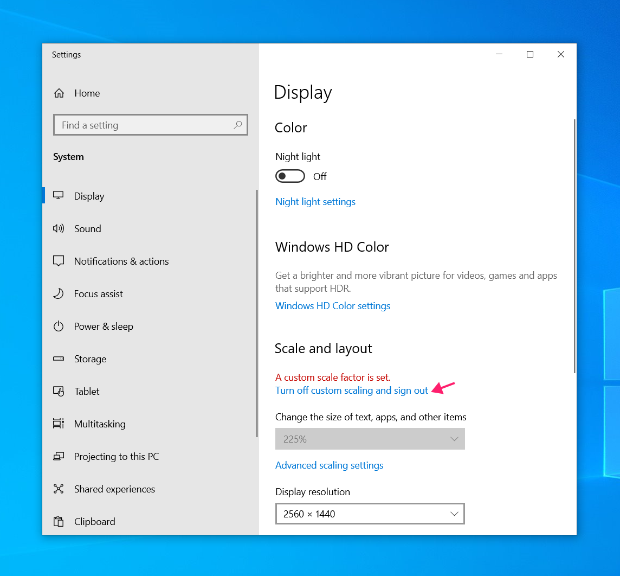The width and height of the screenshot is (620, 576).
Task: Open Shared experiences settings
Action: pos(150,489)
